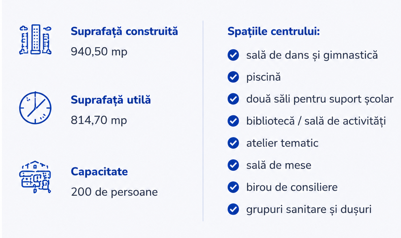Click checkmark for două săli pentru suport școlar
Screen dimensions: 401x238
233,99
